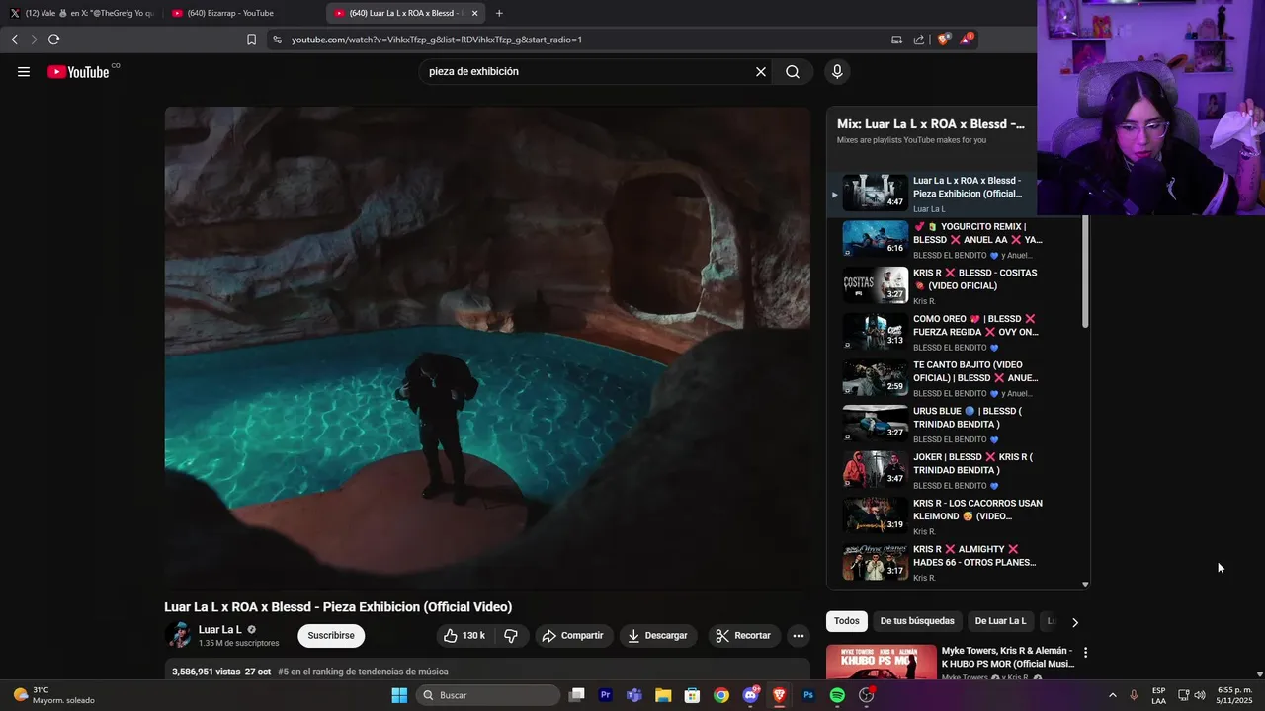
Task: Open Photoshop from the taskbar
Action: pos(808,695)
